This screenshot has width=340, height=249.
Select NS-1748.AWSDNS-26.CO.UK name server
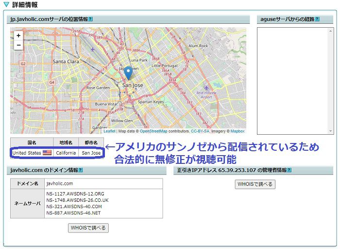[77, 200]
